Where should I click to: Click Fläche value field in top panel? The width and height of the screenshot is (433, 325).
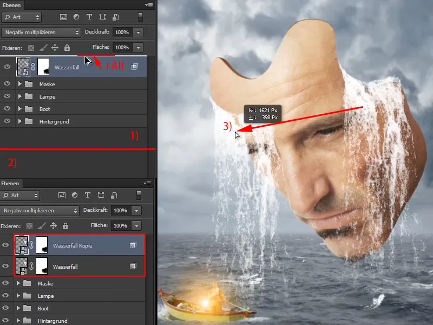pos(123,48)
